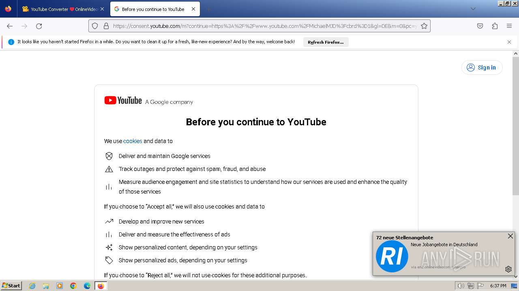Open the Firefox application menu

coord(509,26)
